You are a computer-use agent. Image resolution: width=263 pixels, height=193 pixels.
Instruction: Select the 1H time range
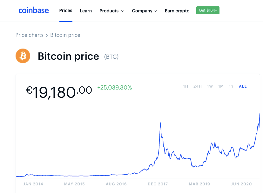tap(185, 86)
